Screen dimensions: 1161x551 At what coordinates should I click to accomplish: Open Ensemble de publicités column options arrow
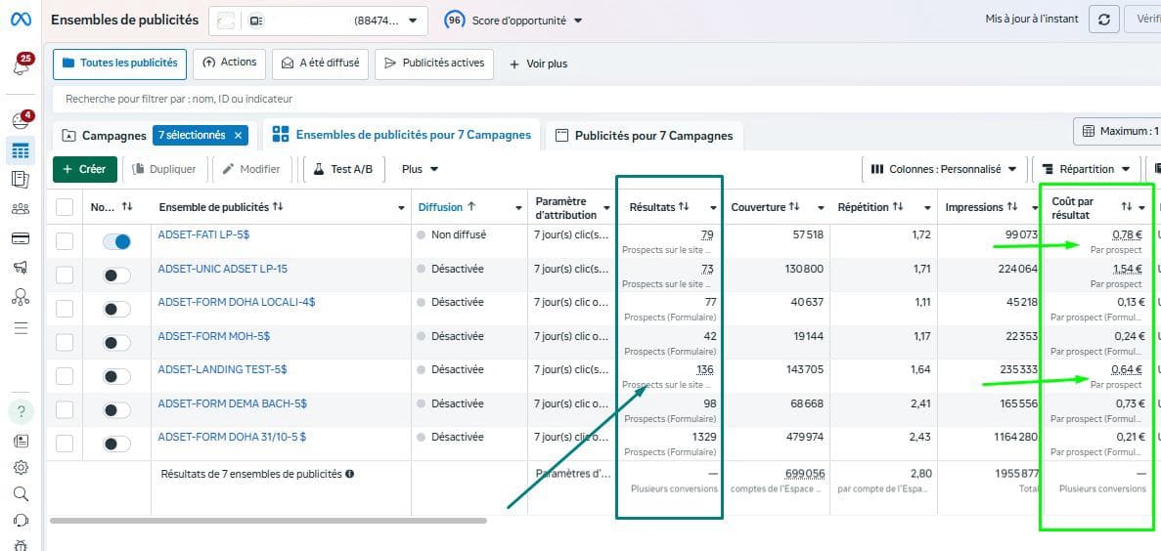(401, 208)
